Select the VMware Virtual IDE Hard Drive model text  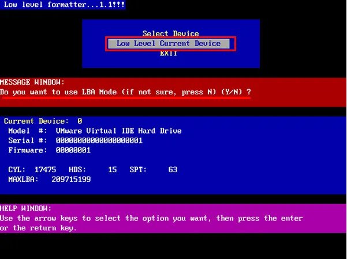coord(118,131)
